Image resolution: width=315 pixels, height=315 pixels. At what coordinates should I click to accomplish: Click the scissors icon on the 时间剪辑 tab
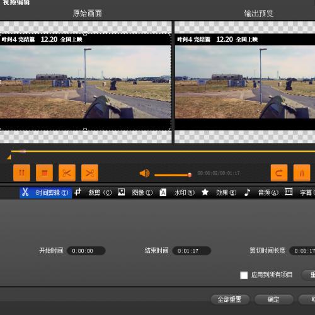(x=25, y=192)
